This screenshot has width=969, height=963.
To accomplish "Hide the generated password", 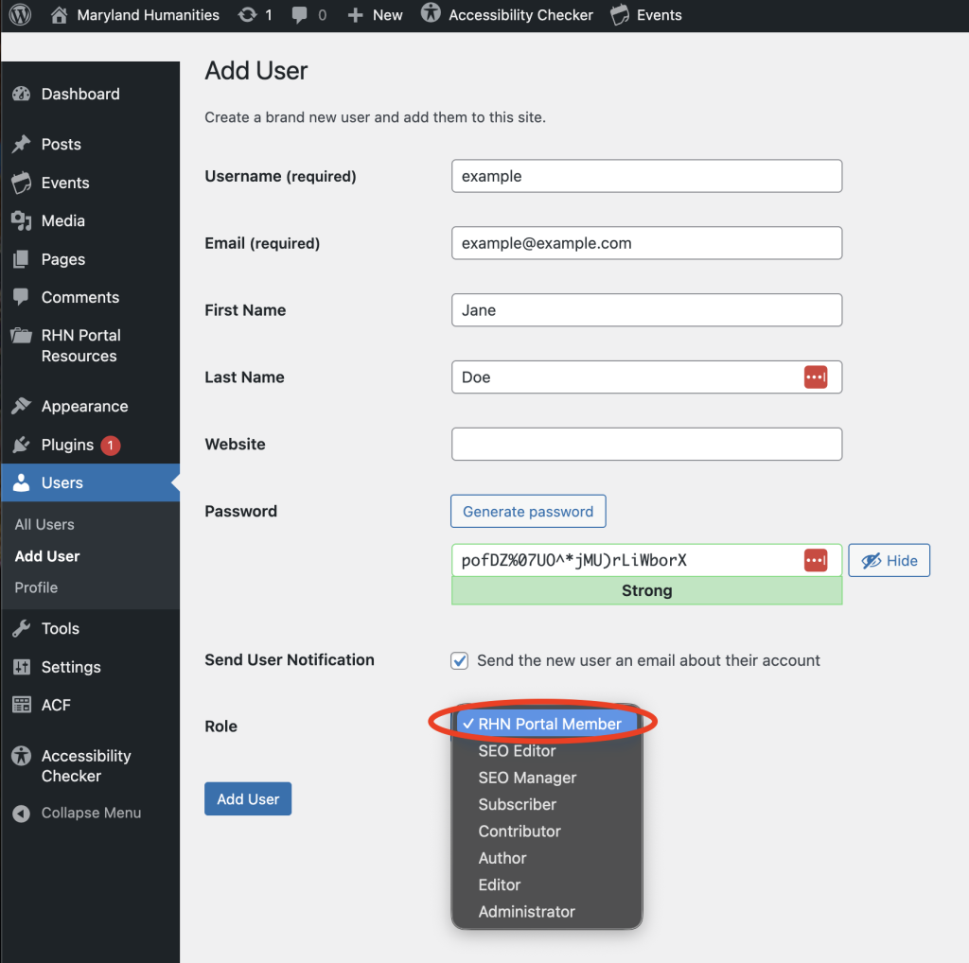I will click(x=889, y=560).
